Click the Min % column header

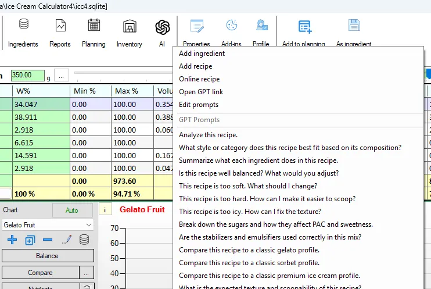coord(91,91)
